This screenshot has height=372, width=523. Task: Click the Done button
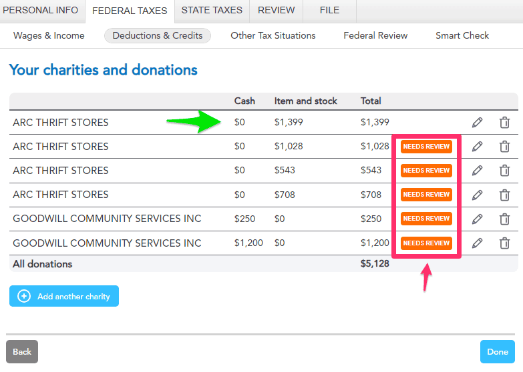click(498, 352)
